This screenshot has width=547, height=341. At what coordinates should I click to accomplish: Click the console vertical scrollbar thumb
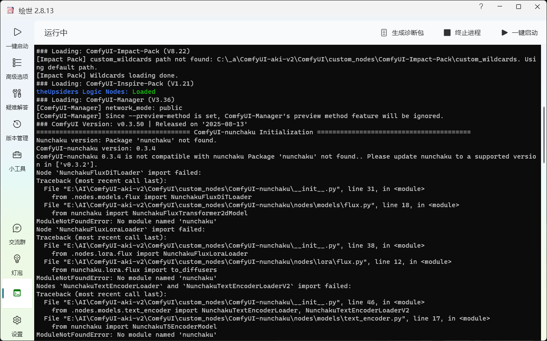[x=544, y=135]
